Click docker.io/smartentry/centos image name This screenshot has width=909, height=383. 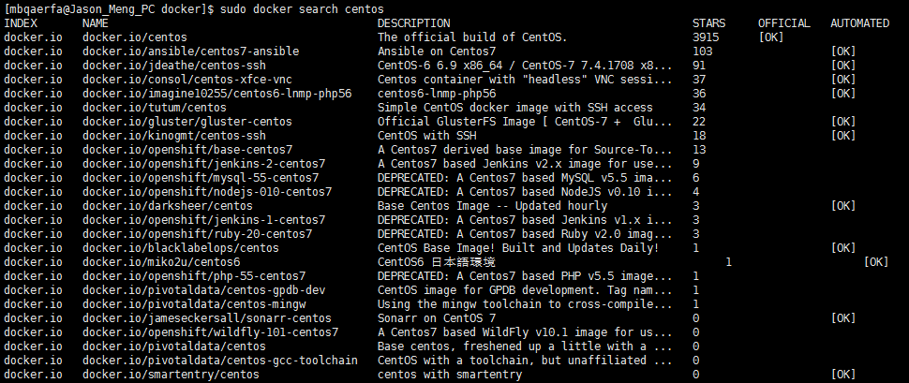171,375
